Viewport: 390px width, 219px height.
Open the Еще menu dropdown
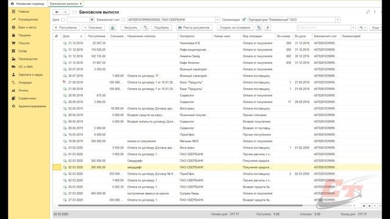tap(376, 27)
